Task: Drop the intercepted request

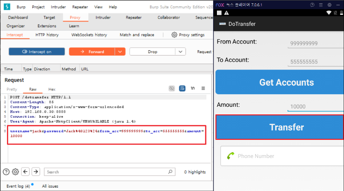Action: (152, 52)
